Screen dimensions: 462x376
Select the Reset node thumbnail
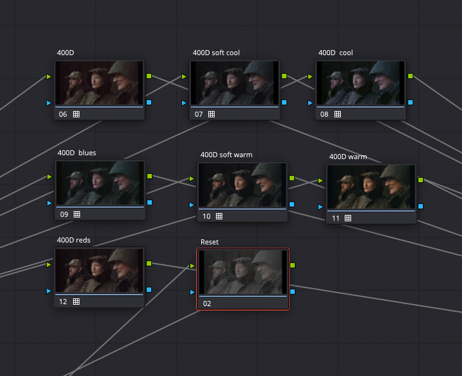242,272
